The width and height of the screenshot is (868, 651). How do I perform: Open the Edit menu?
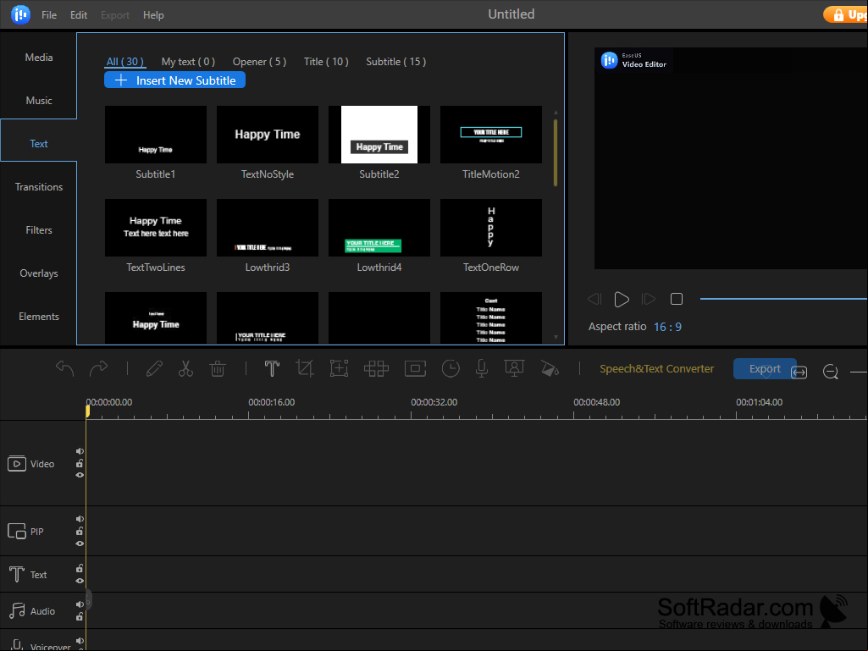pos(79,15)
